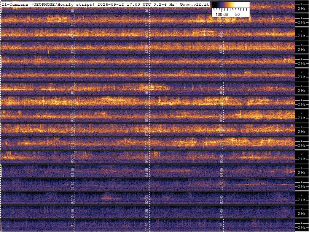Image resolution: width=309 pixels, height=232 pixels.
Task: Click the "10:15" time marker
Action: tap(73, 90)
